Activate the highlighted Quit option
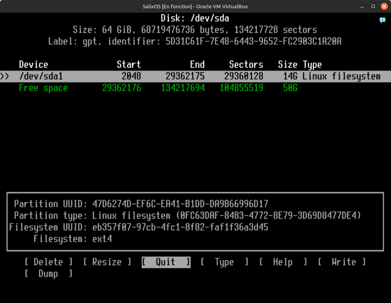This screenshot has height=303, width=391. (166, 262)
